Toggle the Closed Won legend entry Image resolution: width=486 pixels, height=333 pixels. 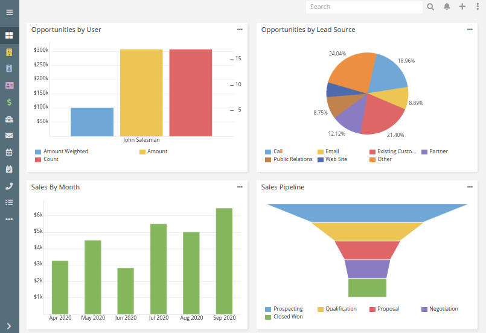pos(284,317)
